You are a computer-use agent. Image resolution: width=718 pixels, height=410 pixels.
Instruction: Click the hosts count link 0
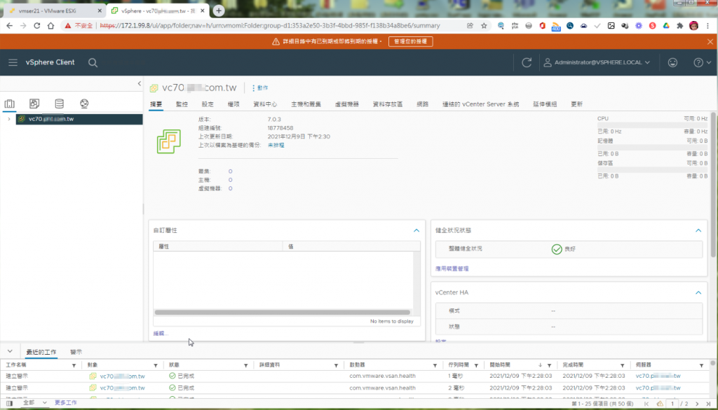230,180
